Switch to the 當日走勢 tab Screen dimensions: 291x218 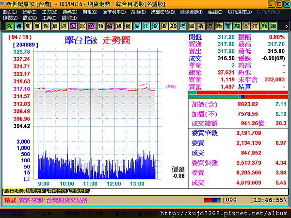coord(14,191)
